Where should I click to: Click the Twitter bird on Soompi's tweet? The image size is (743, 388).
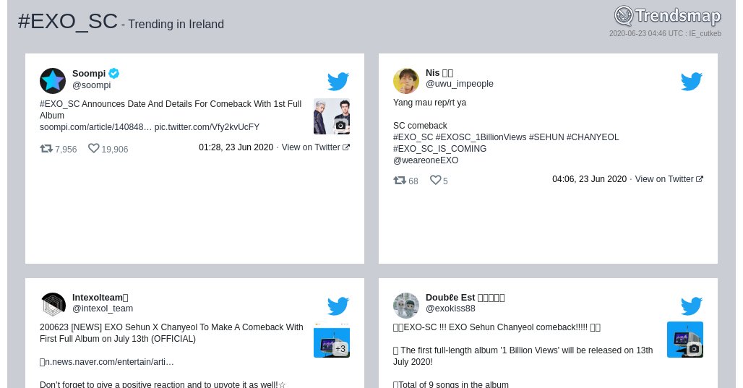pyautogui.click(x=338, y=81)
